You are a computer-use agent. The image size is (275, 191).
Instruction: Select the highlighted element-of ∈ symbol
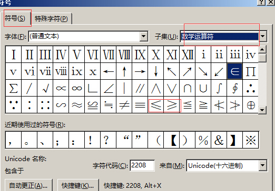click(x=235, y=71)
